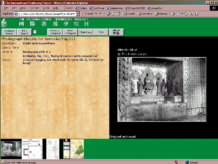Open the Help menu
The height and width of the screenshot is (164, 218).
click(55, 8)
